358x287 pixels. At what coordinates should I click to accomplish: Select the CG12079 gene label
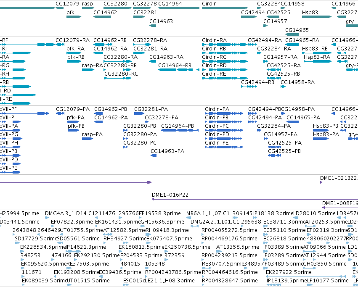67,4
